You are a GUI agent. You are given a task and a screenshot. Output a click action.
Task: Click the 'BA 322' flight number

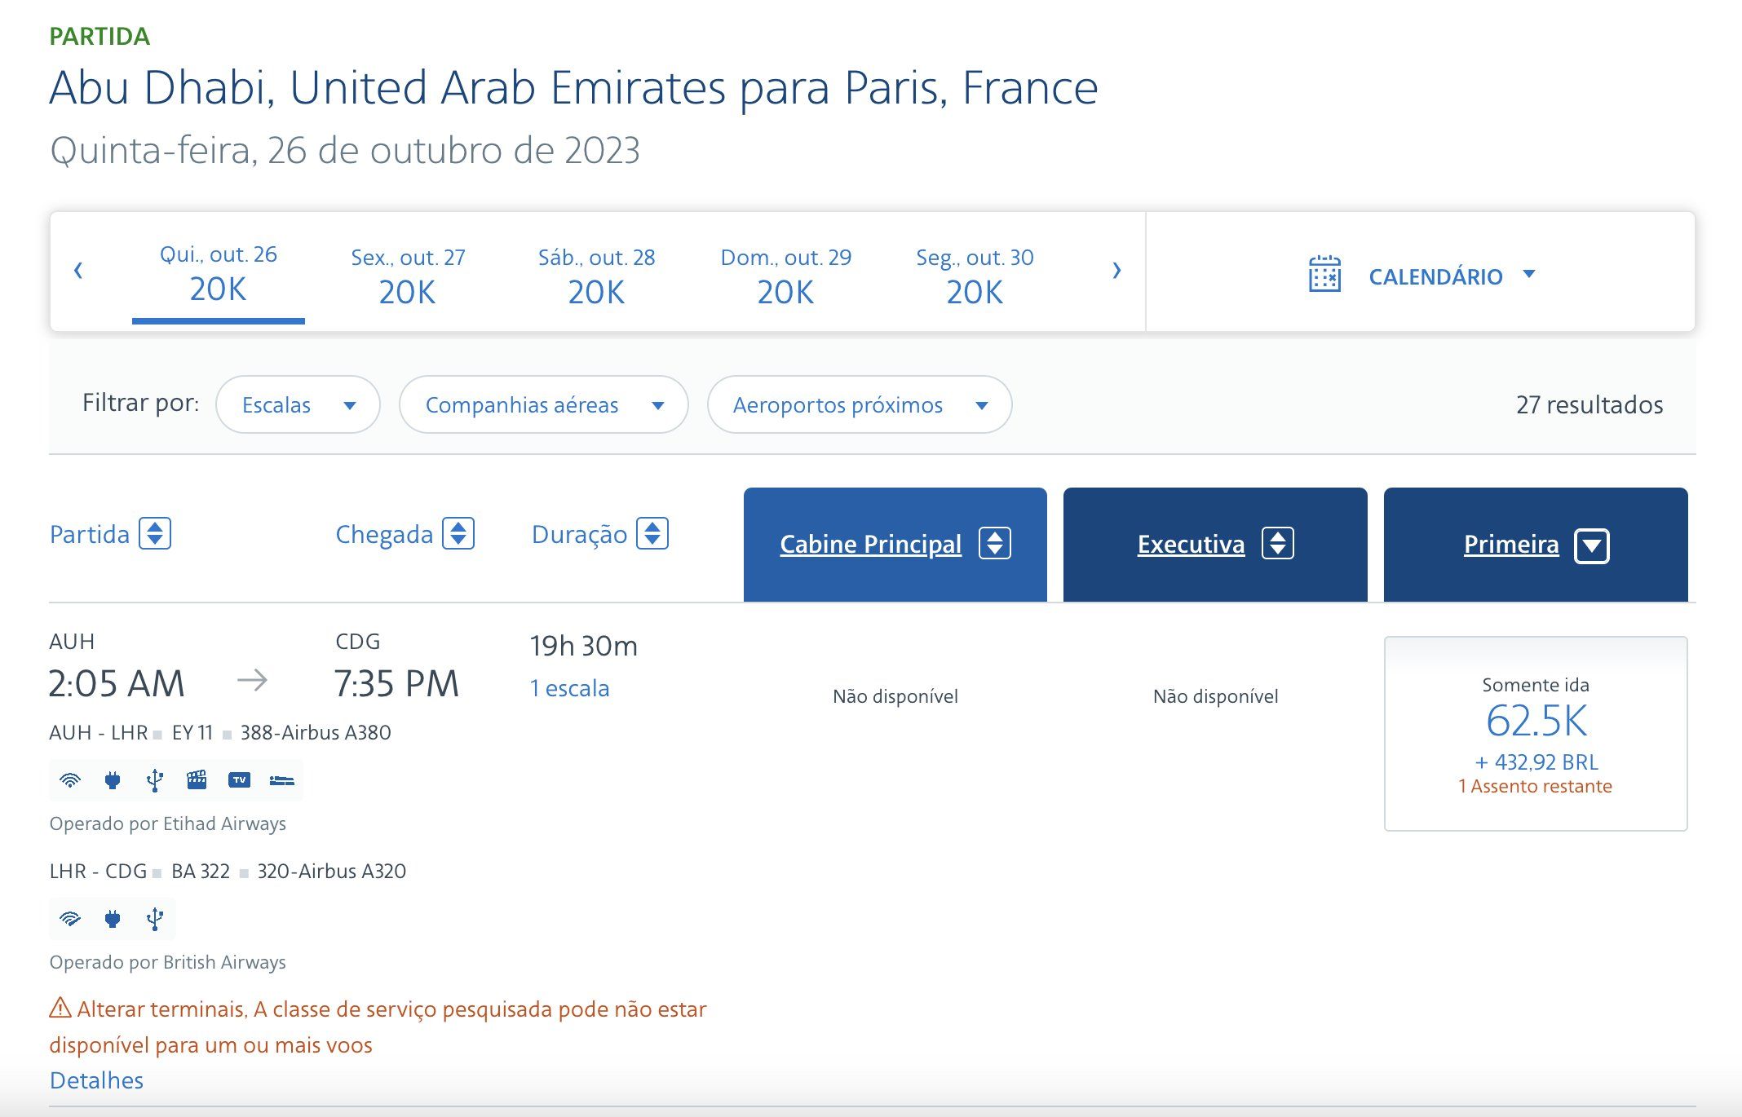(201, 871)
